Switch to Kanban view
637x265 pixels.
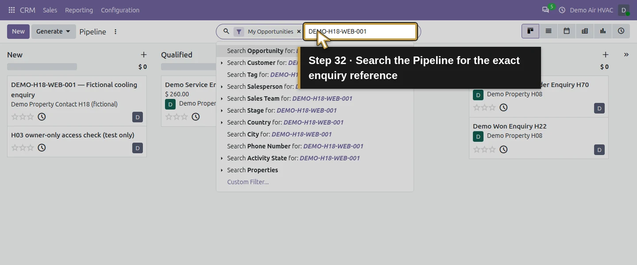click(530, 31)
